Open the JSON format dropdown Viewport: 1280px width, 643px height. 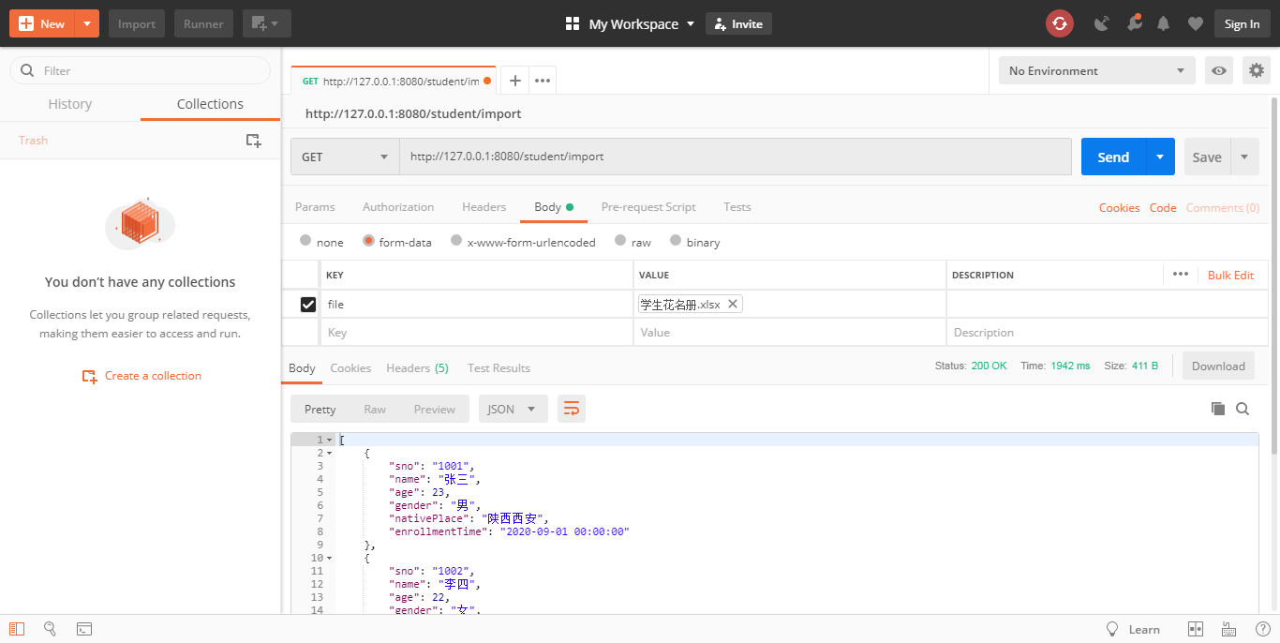point(513,409)
